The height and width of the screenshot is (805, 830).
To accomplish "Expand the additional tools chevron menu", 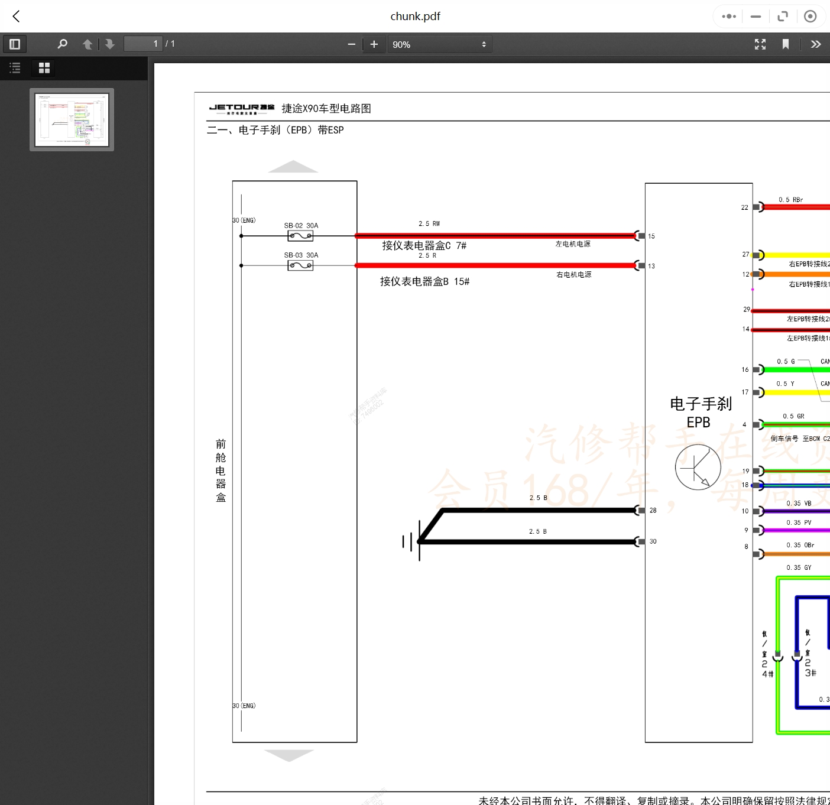I will click(x=816, y=44).
